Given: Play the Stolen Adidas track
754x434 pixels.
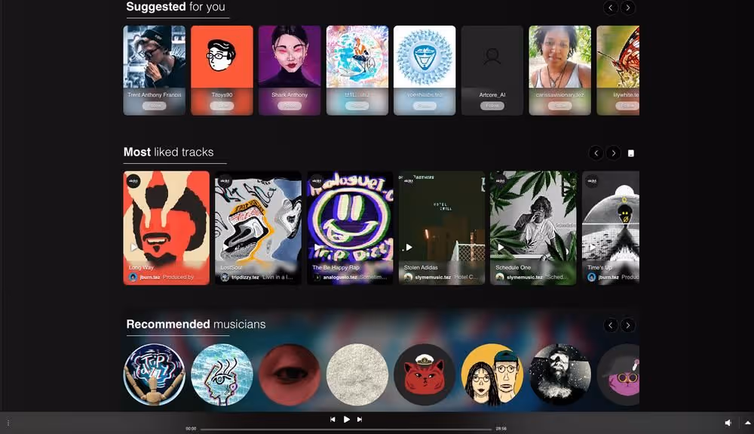Looking at the screenshot, I should pyautogui.click(x=409, y=248).
